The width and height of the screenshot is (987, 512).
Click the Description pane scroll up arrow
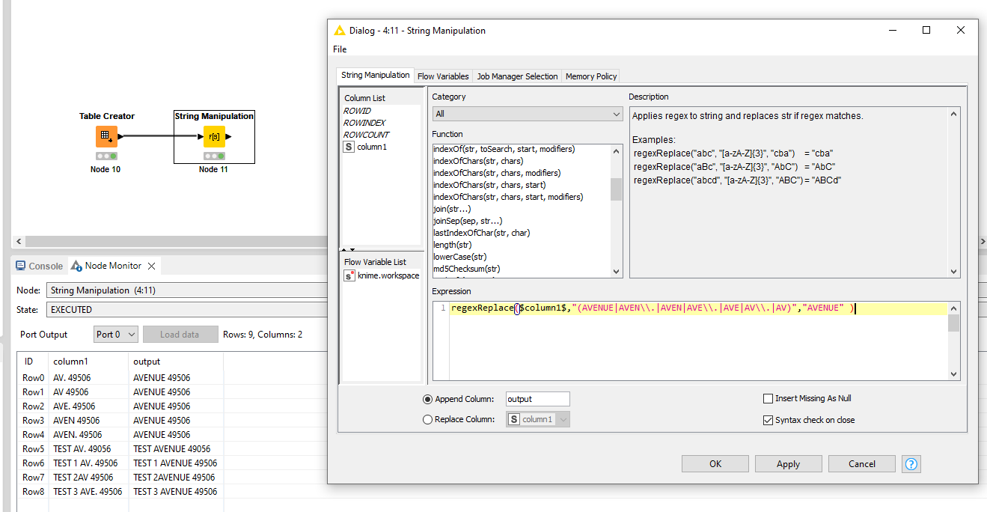click(954, 114)
